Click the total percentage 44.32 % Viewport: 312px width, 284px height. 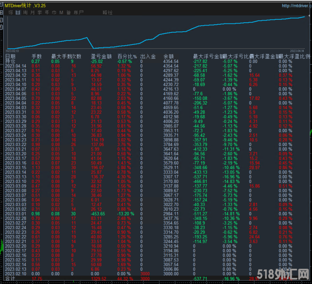click(x=125, y=279)
